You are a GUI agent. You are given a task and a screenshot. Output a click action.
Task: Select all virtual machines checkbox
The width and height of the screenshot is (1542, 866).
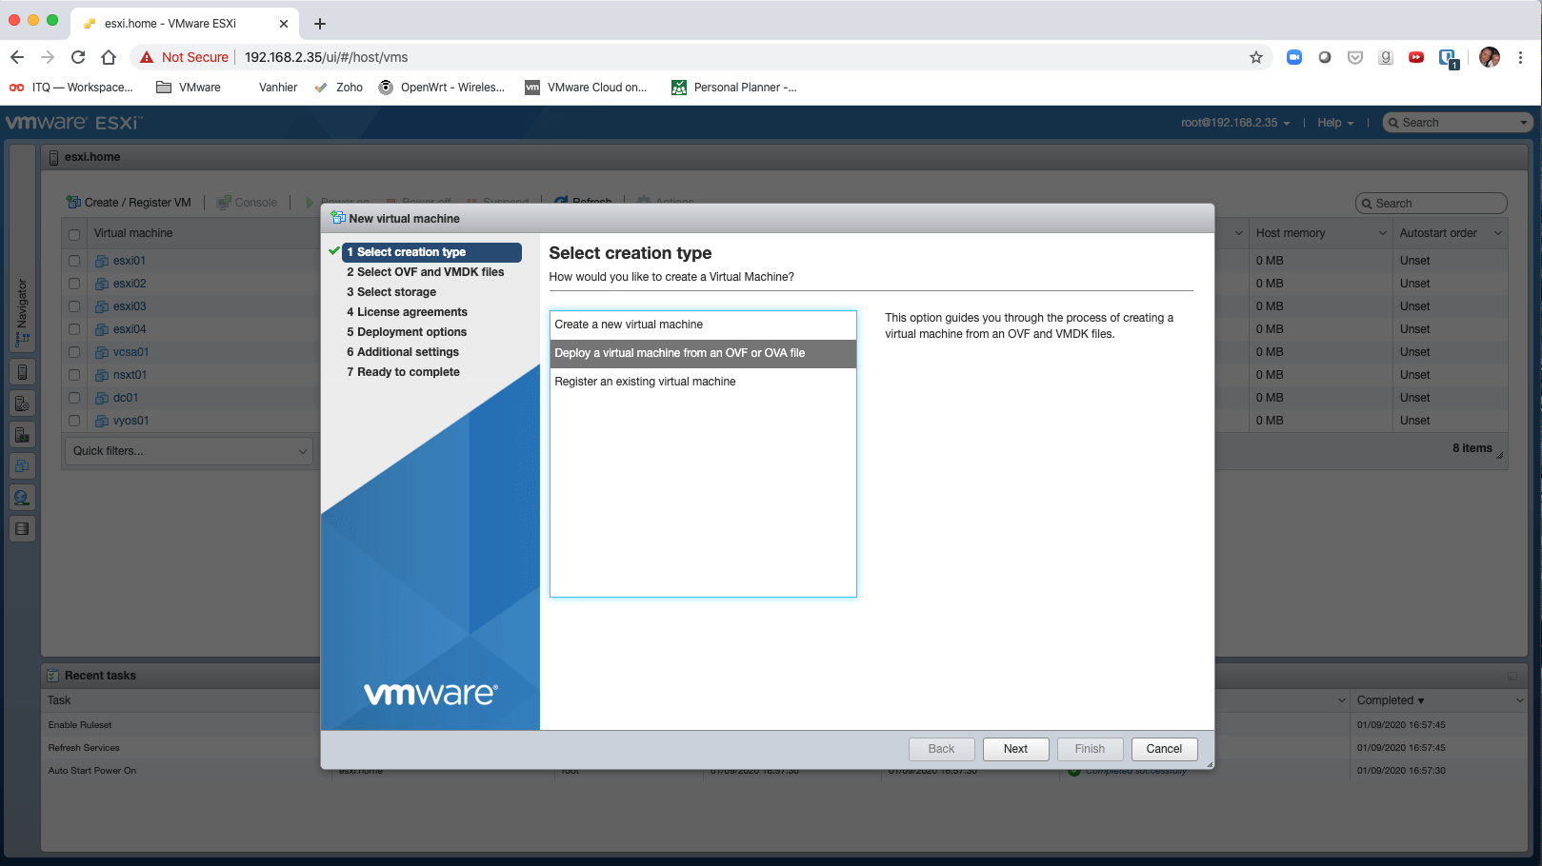click(x=74, y=234)
